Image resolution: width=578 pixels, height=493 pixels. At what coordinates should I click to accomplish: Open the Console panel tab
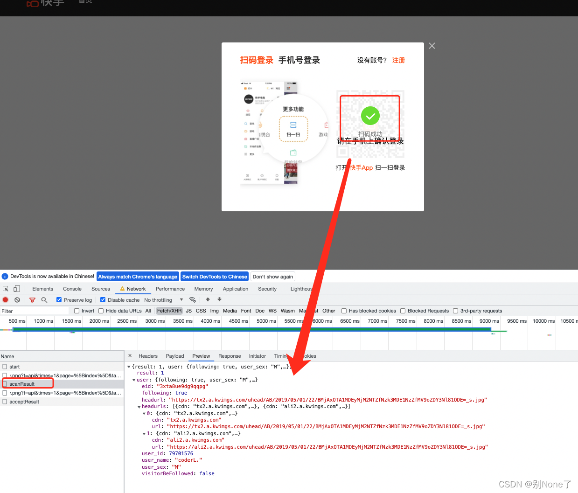tap(72, 289)
